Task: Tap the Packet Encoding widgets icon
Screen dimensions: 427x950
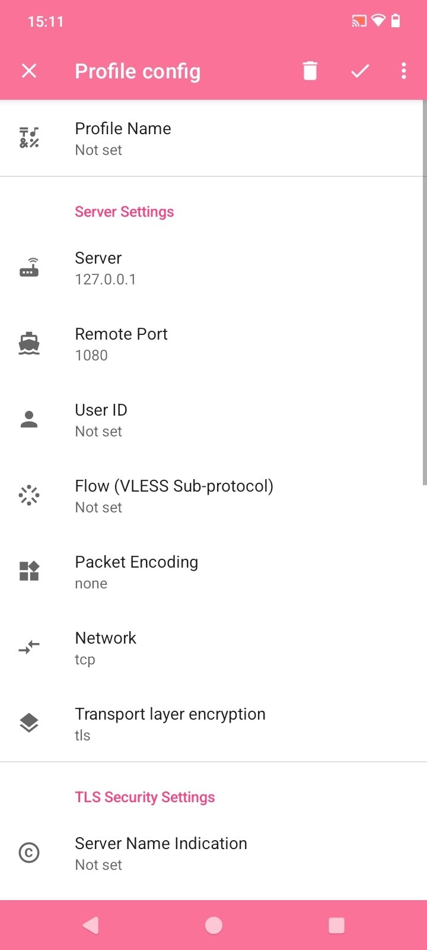Action: pos(29,571)
